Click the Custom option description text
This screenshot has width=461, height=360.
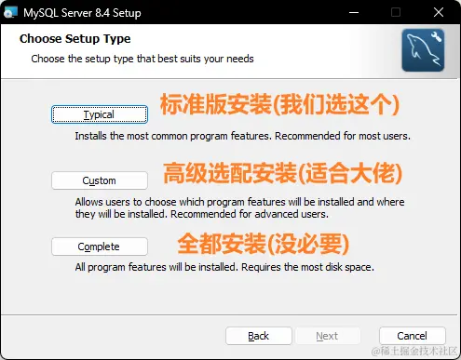tap(239, 208)
